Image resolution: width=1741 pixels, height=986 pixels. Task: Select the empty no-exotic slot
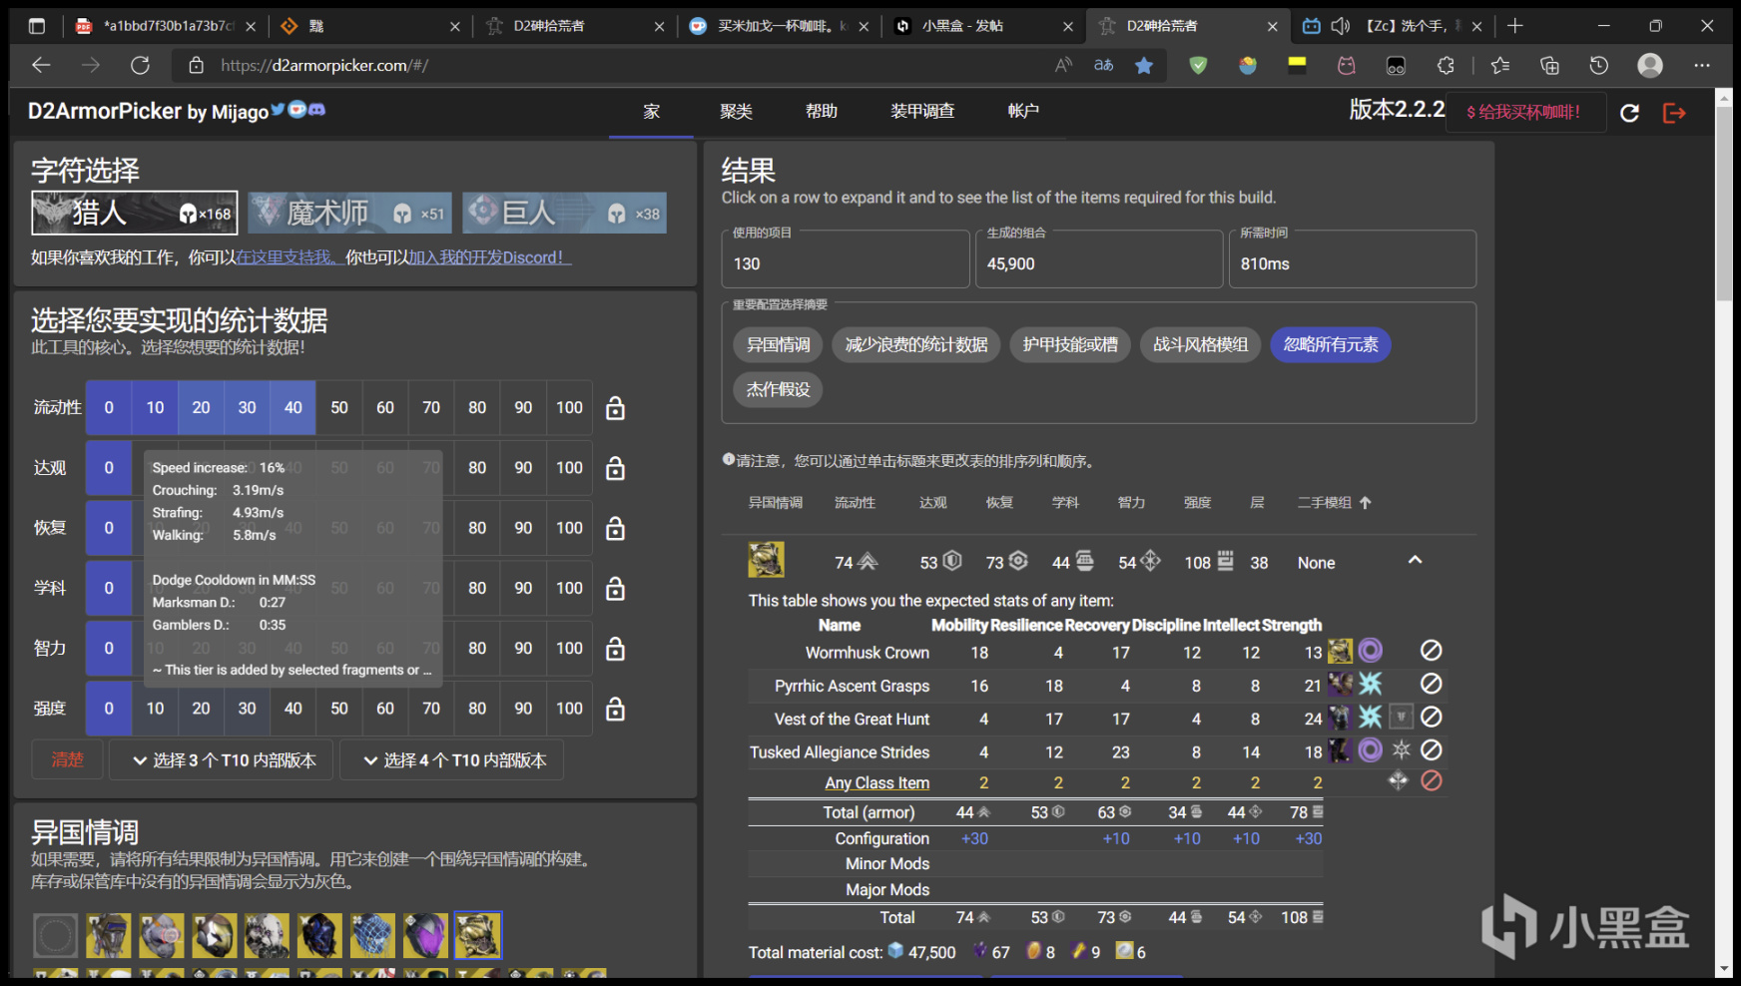55,936
